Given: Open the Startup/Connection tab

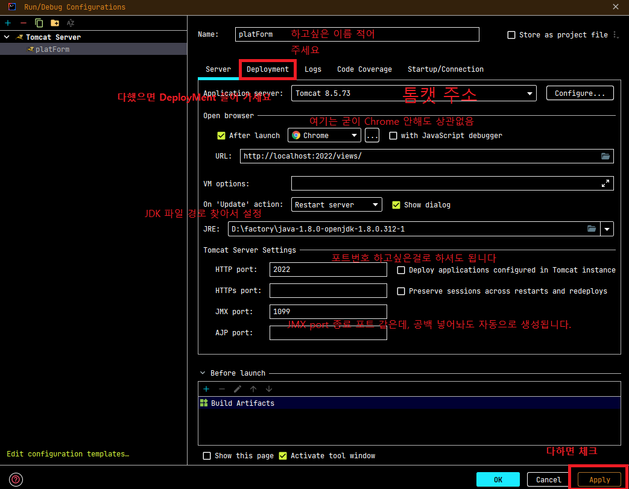Looking at the screenshot, I should (445, 69).
